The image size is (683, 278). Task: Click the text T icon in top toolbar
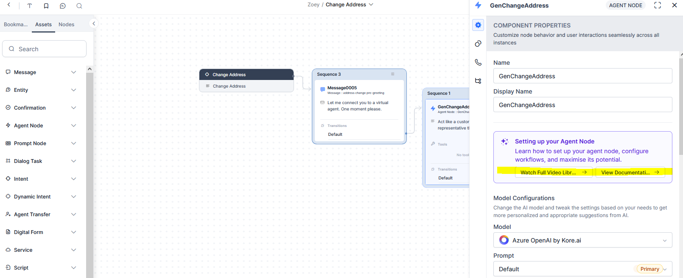[x=30, y=6]
